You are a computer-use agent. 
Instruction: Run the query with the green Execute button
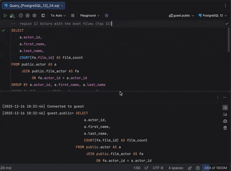[x=5, y=16]
